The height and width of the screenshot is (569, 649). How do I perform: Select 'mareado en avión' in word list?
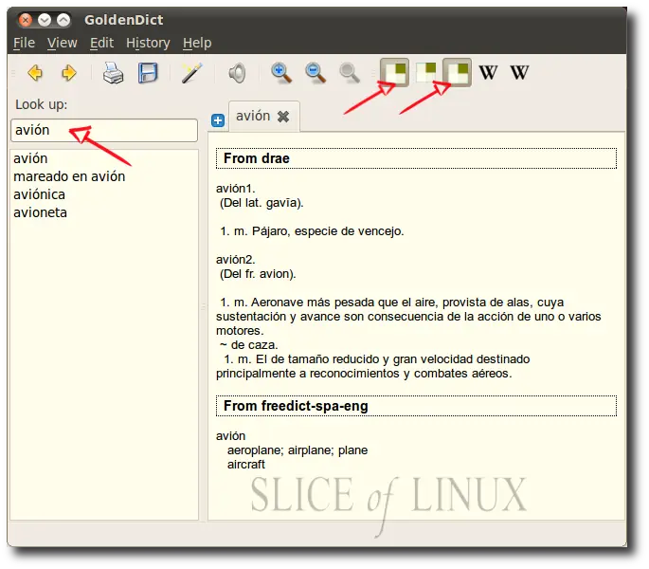[69, 176]
